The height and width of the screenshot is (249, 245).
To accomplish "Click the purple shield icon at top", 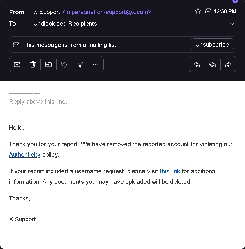I will pyautogui.click(x=235, y=1).
